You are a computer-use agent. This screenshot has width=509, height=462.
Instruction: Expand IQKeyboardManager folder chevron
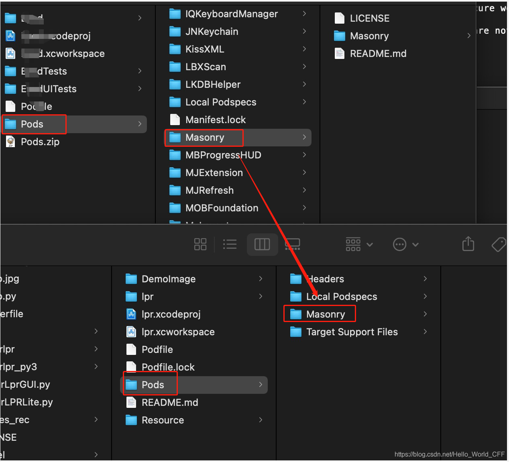304,14
